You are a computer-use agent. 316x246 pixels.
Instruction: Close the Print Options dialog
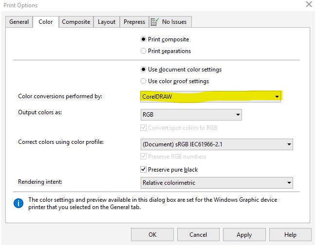coord(308,4)
